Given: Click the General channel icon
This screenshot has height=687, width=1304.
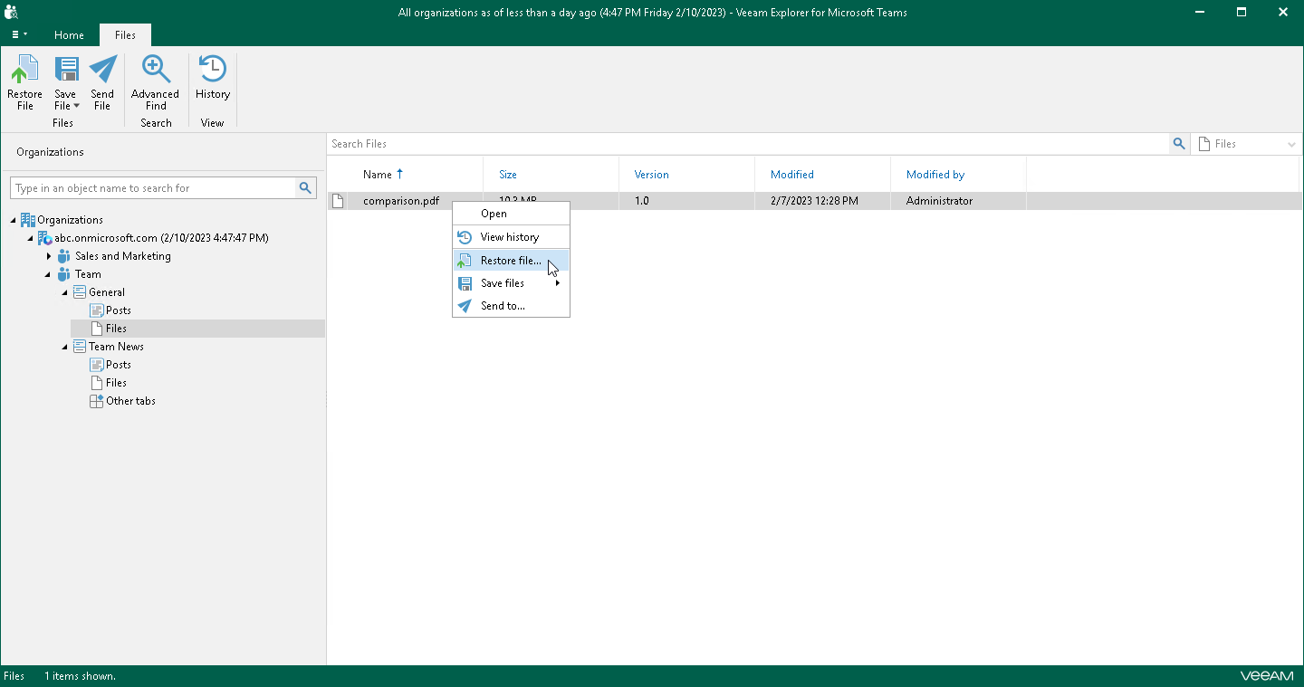Looking at the screenshot, I should click(x=79, y=292).
